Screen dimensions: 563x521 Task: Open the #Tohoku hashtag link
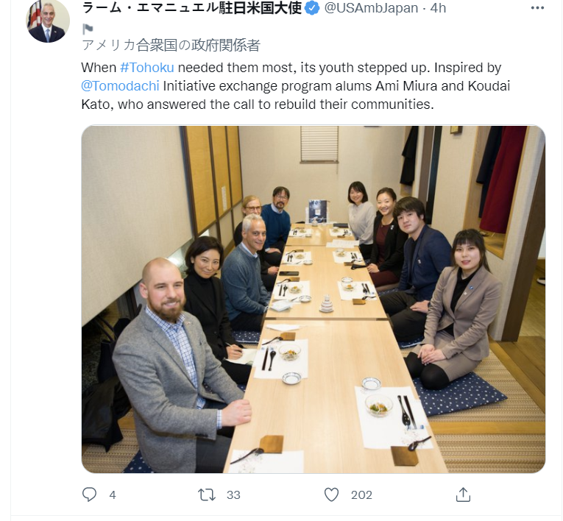coord(147,68)
